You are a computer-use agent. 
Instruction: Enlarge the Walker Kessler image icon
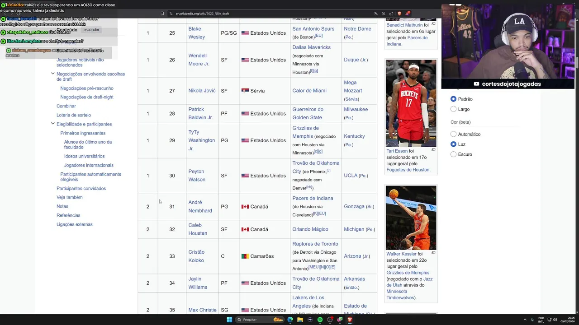[433, 253]
